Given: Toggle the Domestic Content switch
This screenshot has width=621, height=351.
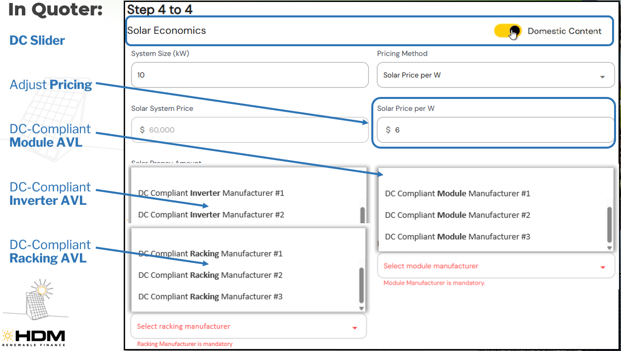Looking at the screenshot, I should pyautogui.click(x=507, y=31).
